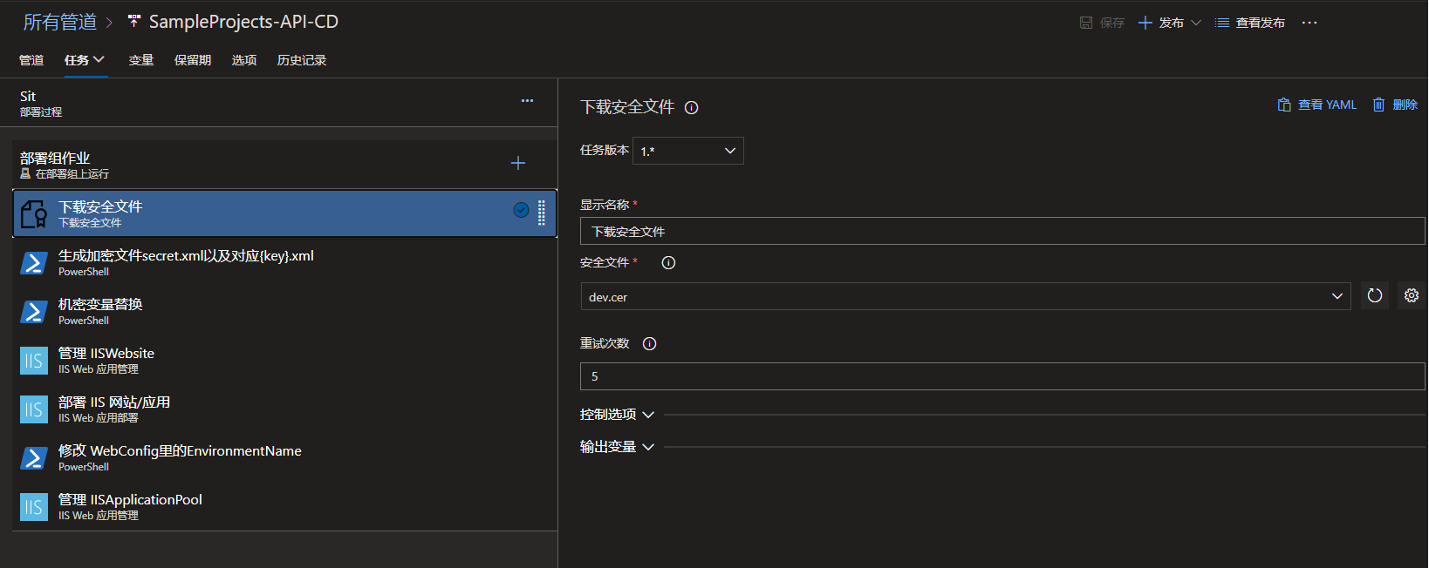This screenshot has height=568, width=1429.
Task: Click the 显示名称 text field
Action: pos(1002,232)
